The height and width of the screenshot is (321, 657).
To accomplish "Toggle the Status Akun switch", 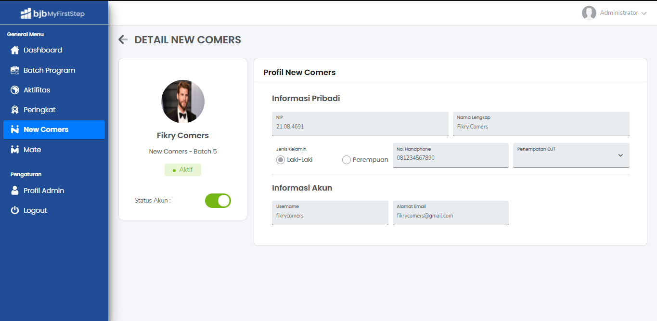I will (x=218, y=201).
